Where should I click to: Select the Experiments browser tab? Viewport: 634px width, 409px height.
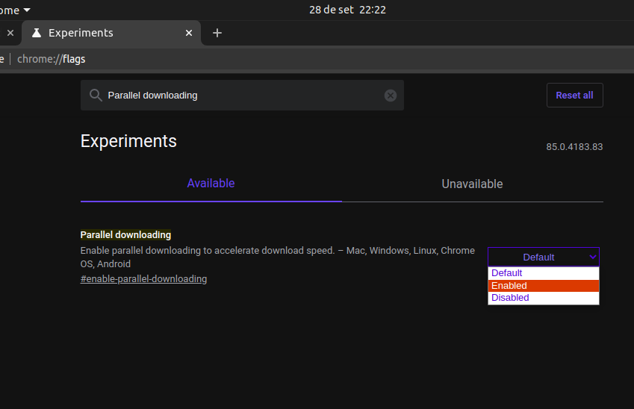tap(111, 33)
